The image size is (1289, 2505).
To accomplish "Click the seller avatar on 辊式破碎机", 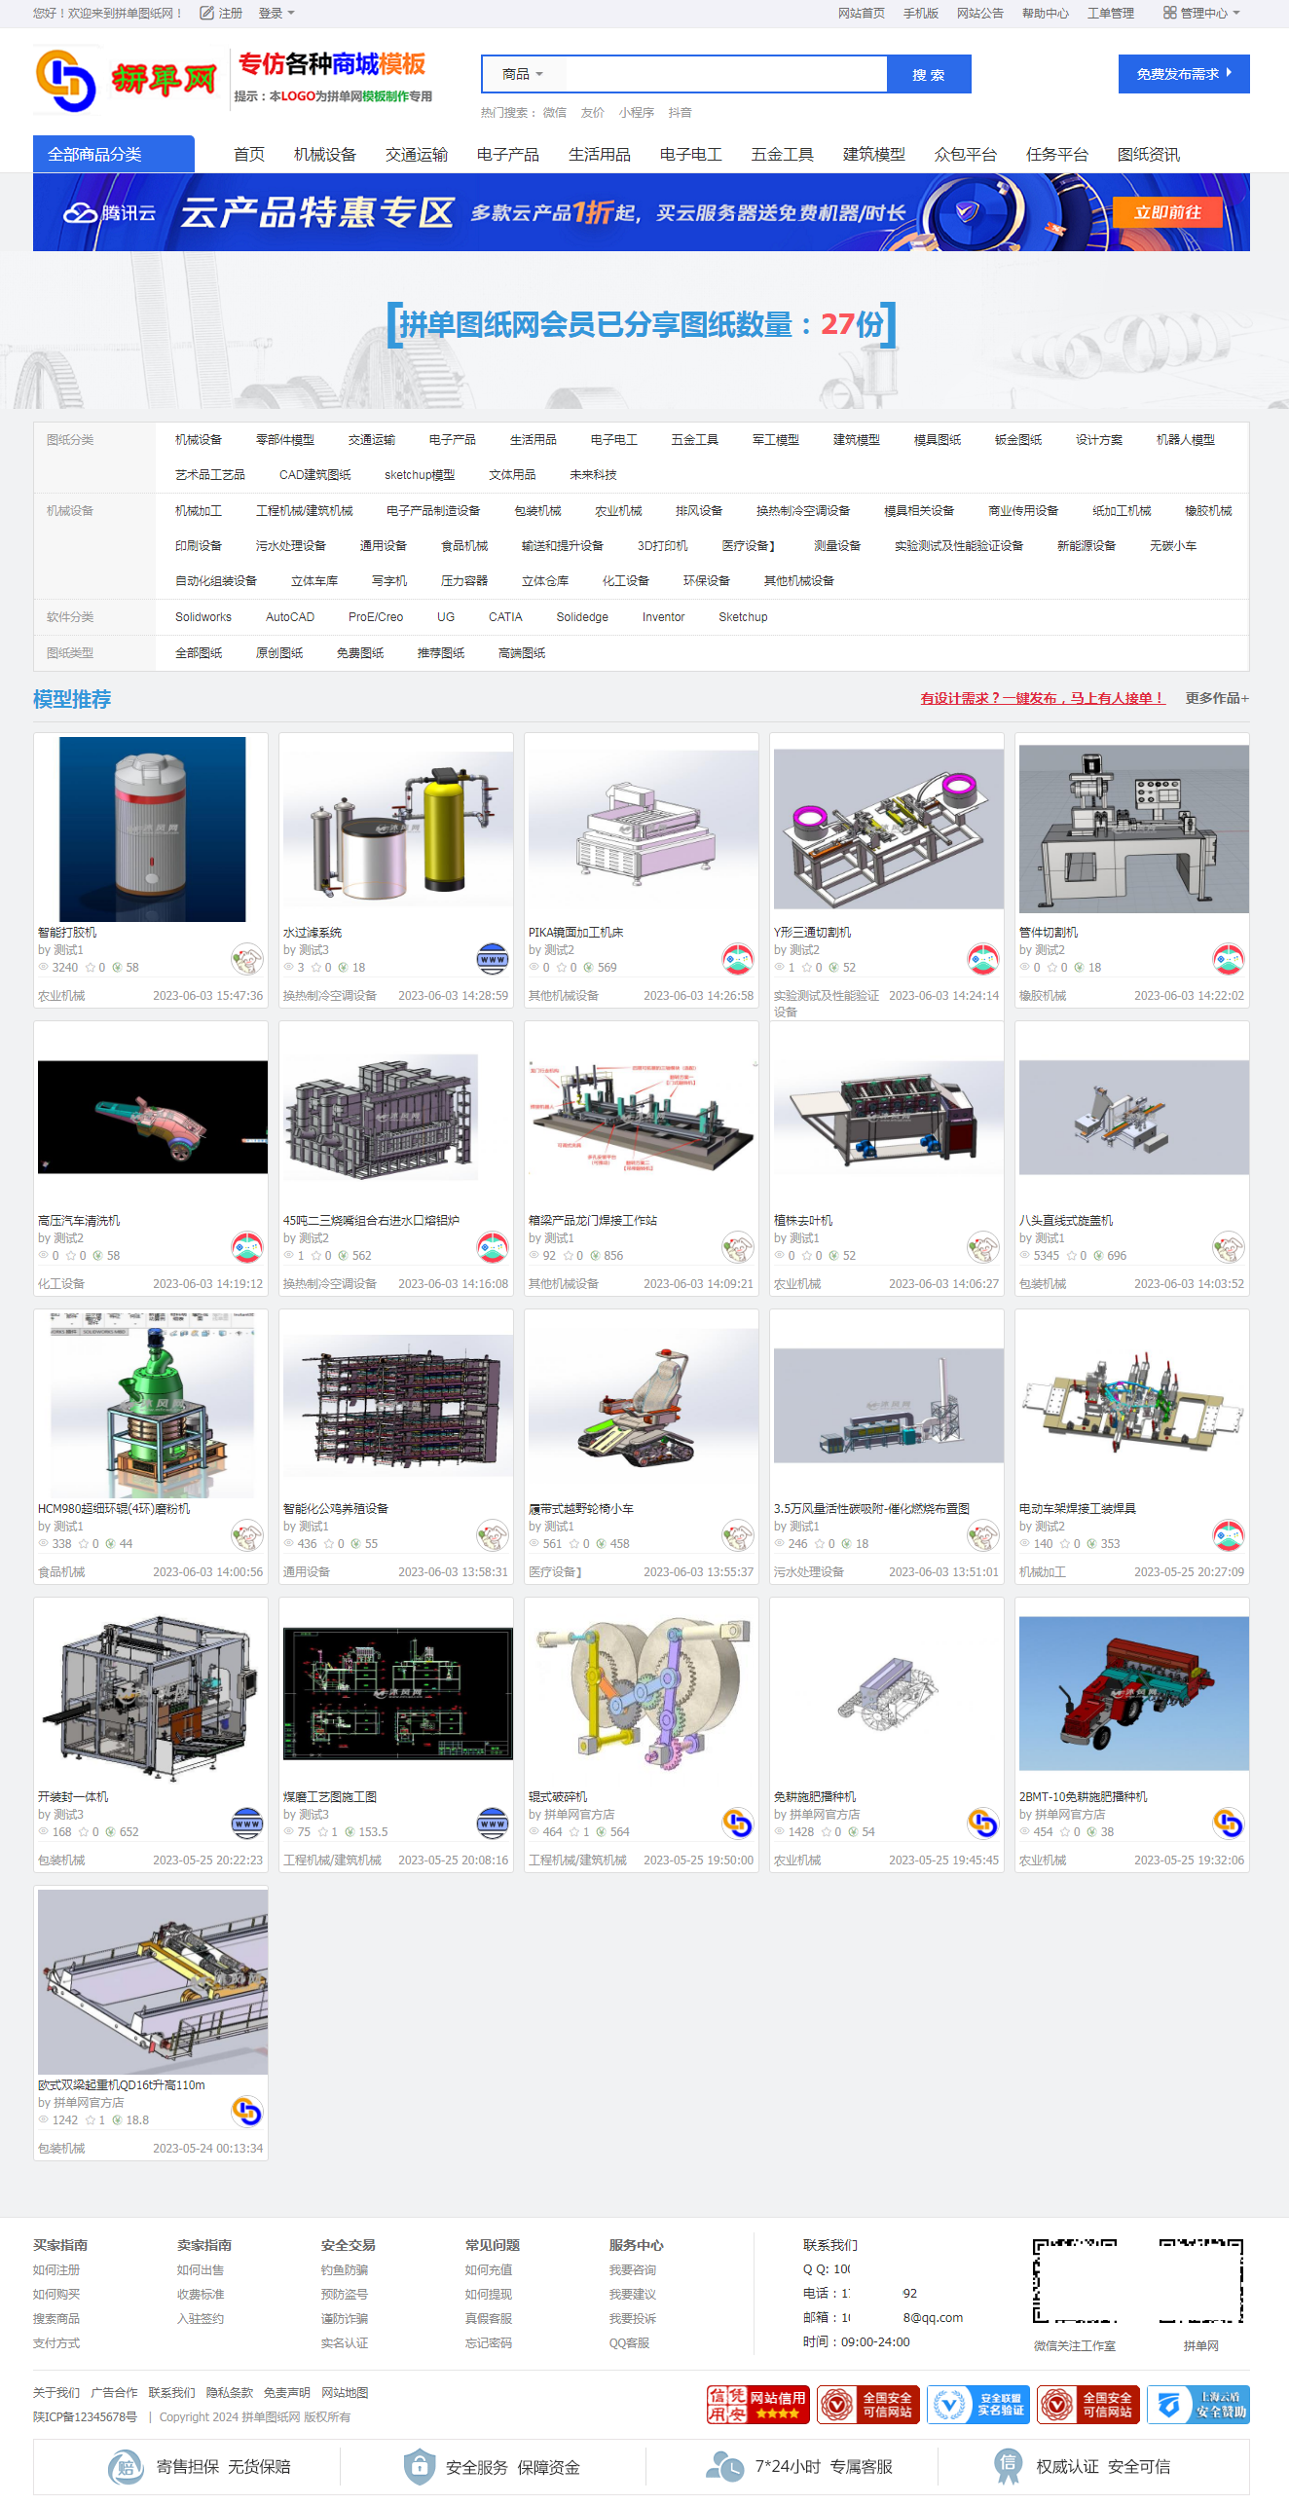I will [738, 1823].
